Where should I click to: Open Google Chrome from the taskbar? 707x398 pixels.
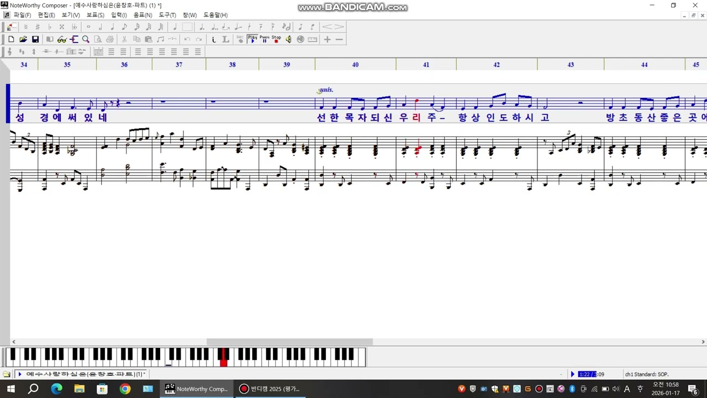[x=125, y=389]
